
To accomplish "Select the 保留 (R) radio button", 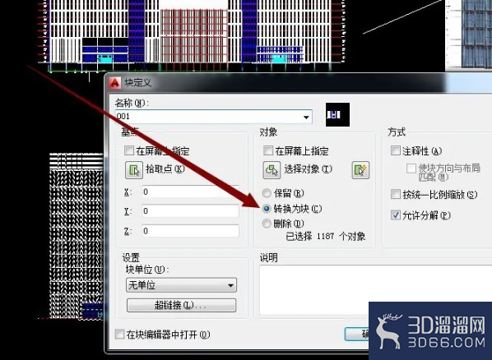I will pyautogui.click(x=267, y=193).
